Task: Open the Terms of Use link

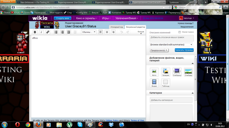Action: (x=137, y=121)
